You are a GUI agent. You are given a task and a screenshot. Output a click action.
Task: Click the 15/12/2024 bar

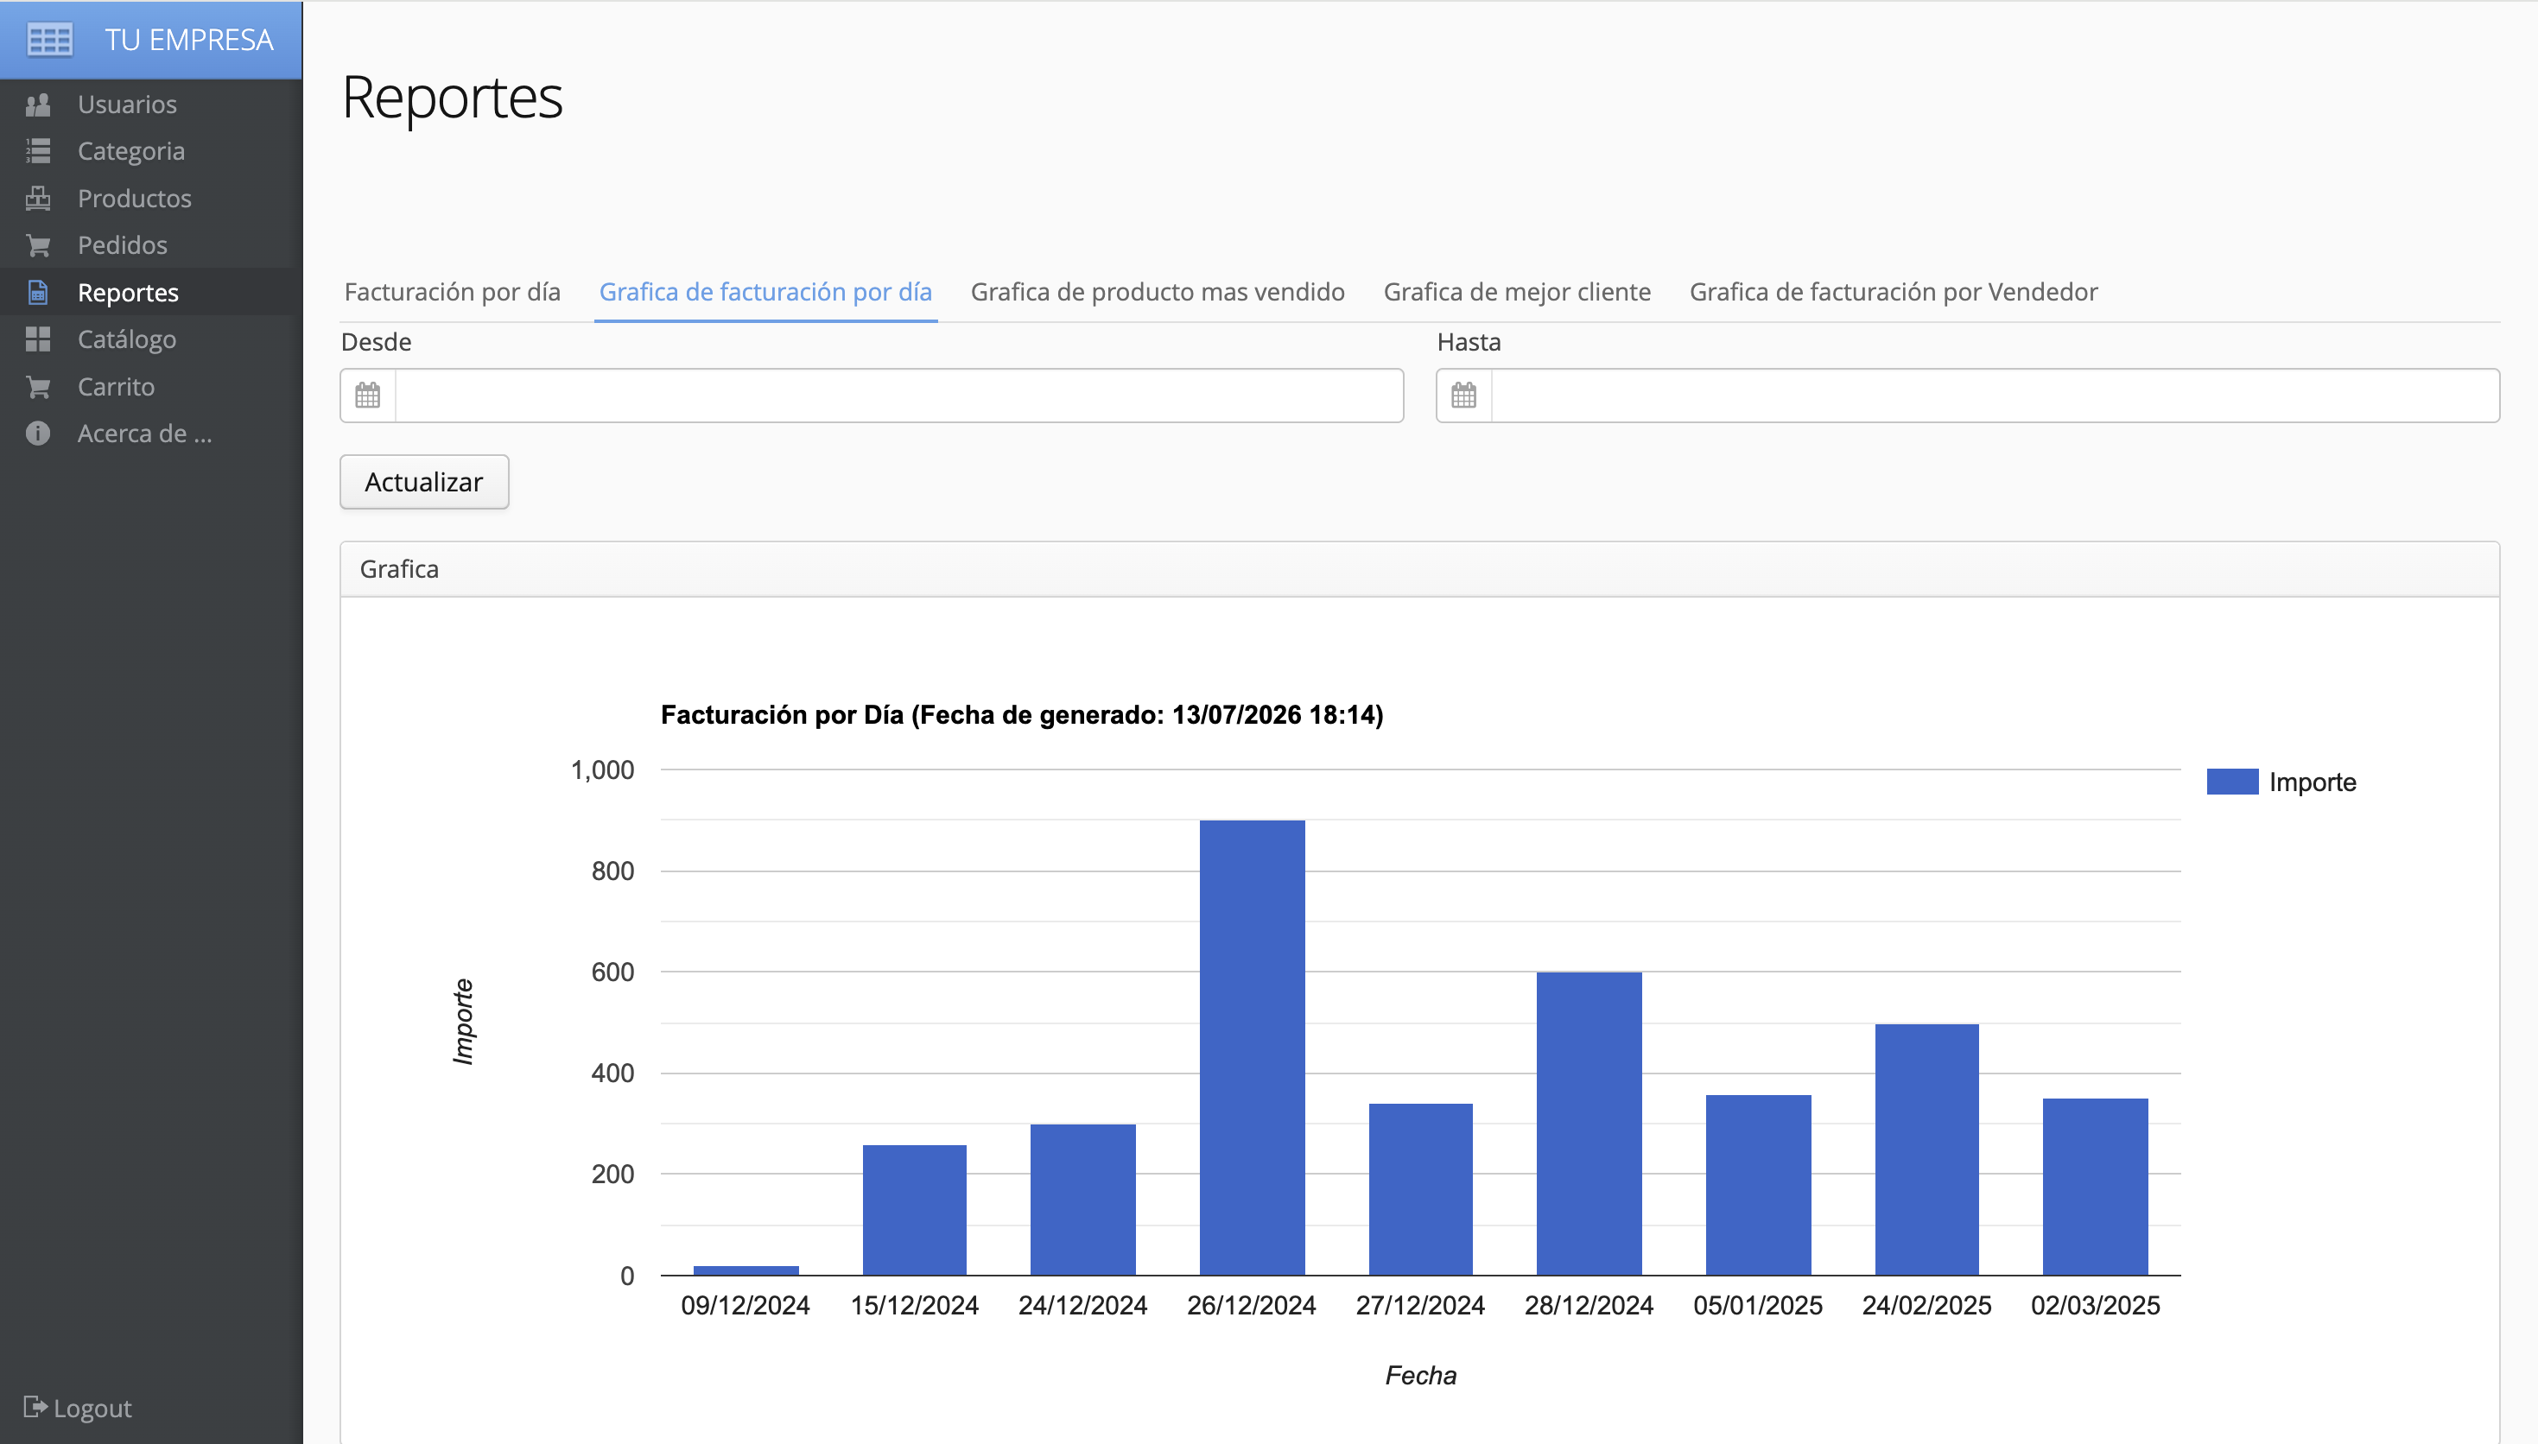point(915,1210)
